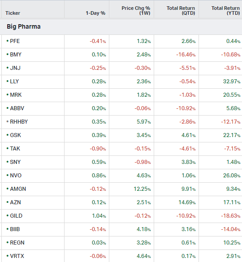Select VRTX 1W price change 4.64%

coord(144,256)
